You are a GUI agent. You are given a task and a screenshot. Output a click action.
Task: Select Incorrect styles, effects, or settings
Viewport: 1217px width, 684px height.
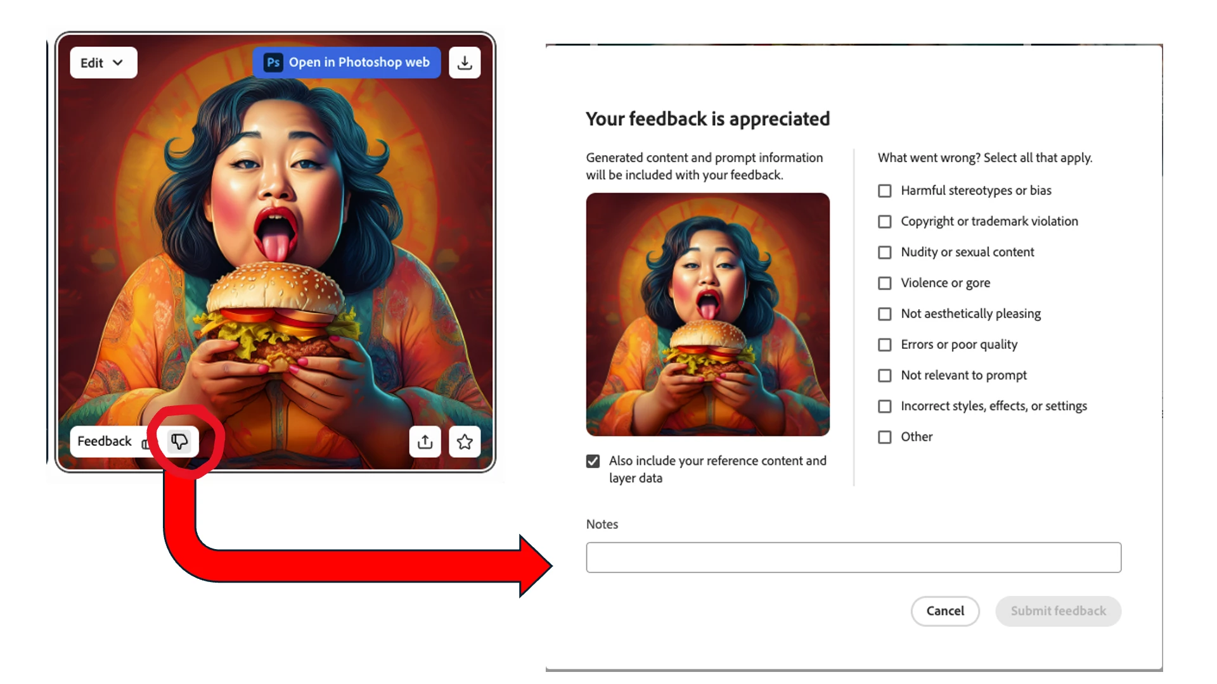tap(884, 406)
